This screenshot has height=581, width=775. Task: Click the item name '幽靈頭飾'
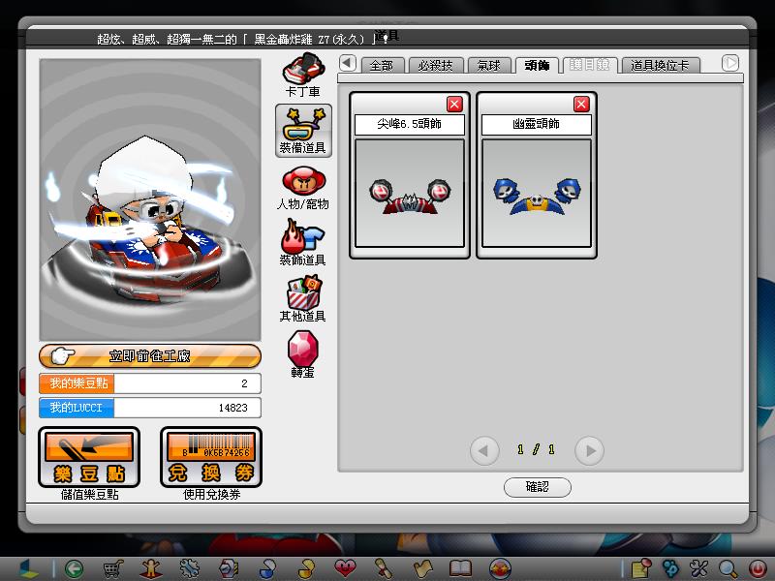point(537,124)
